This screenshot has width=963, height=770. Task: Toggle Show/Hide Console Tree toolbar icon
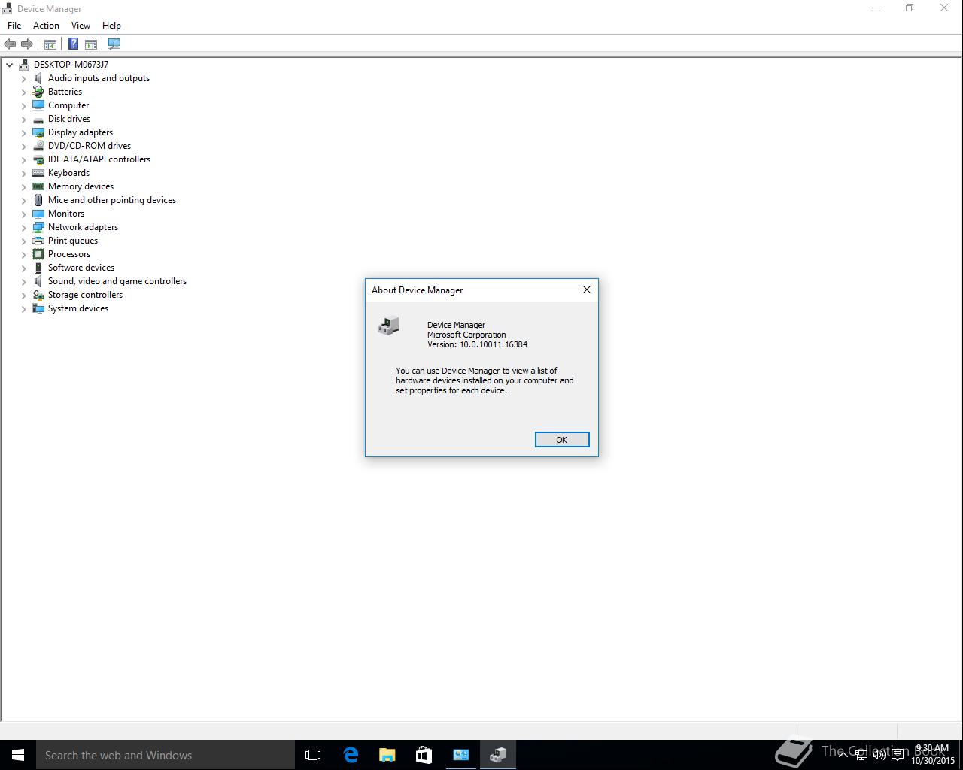pos(50,44)
